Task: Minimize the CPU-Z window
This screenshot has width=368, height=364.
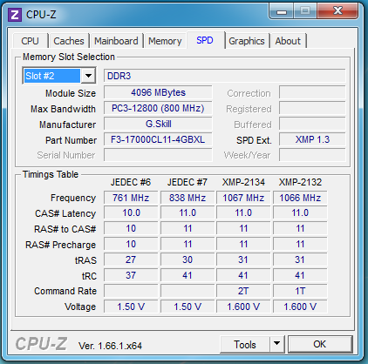Action: [x=282, y=11]
